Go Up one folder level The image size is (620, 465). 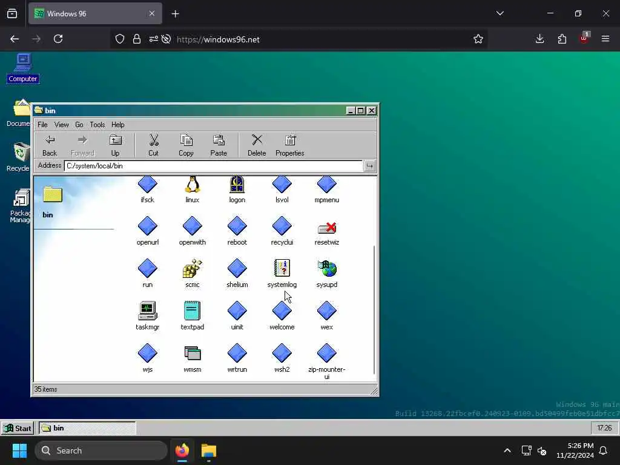[x=115, y=145]
